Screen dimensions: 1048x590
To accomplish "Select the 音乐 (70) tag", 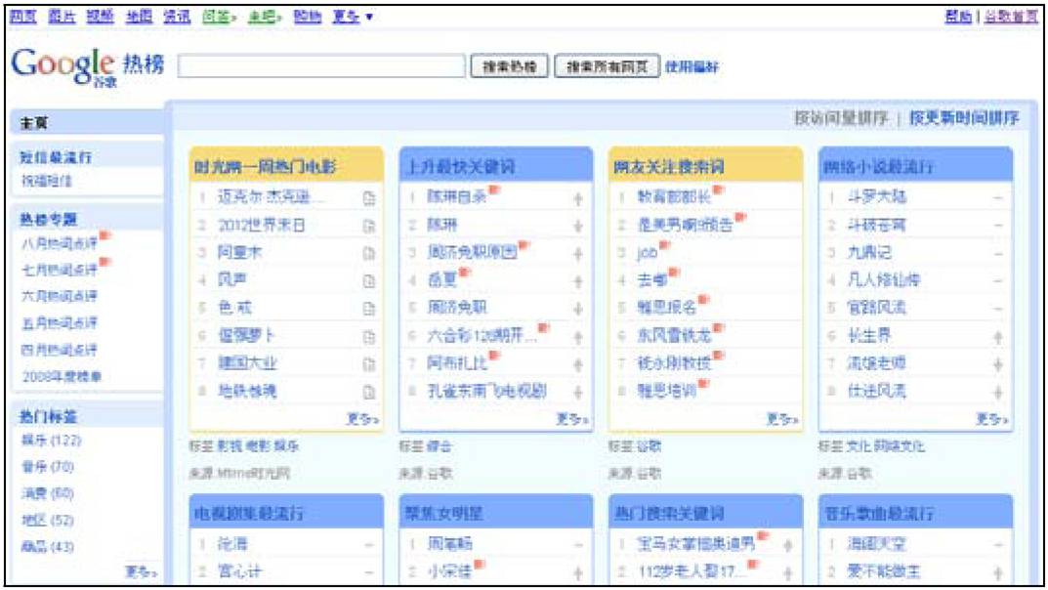I will tap(48, 466).
